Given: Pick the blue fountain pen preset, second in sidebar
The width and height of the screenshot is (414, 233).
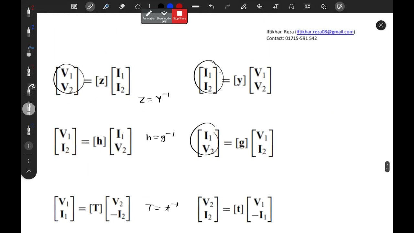Looking at the screenshot, I should (29, 31).
